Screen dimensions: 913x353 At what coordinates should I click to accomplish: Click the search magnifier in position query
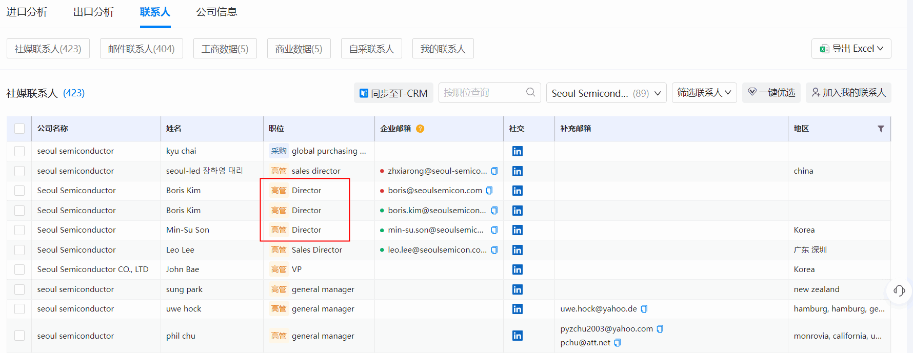pos(530,92)
